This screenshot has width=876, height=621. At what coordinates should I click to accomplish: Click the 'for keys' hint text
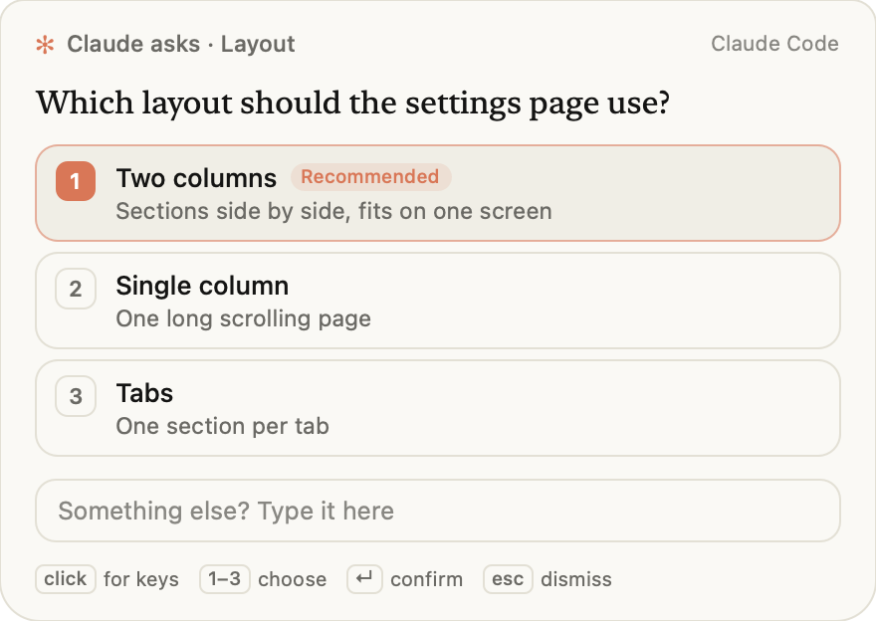(x=141, y=579)
